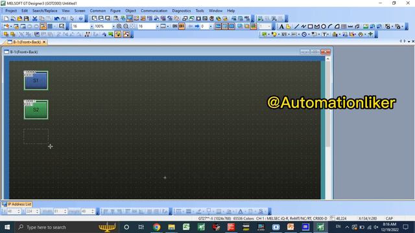
Task: Click the Import Image figure icon
Action: [x=366, y=27]
